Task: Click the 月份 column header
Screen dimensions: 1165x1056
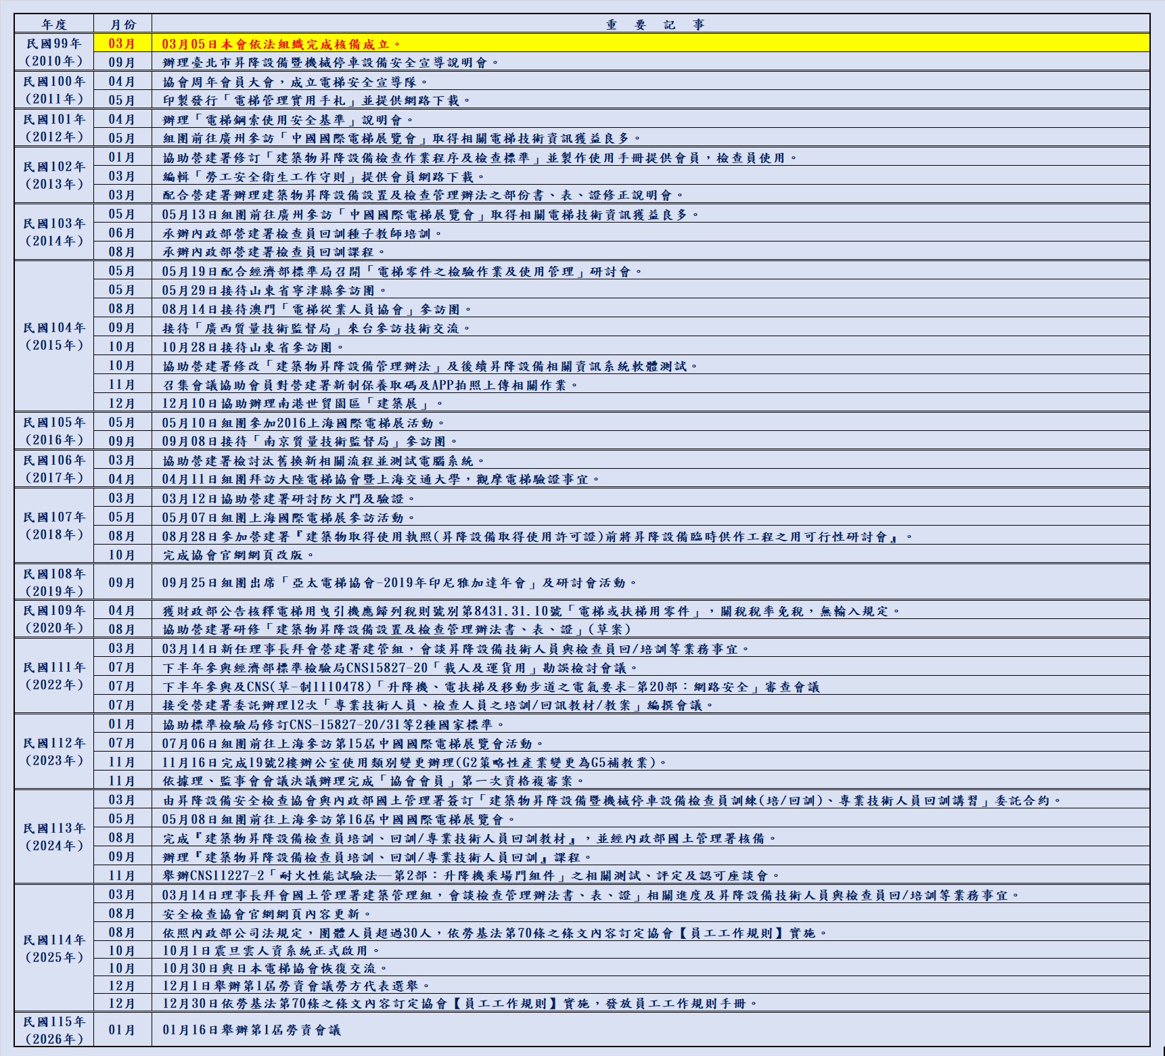Action: tap(122, 24)
